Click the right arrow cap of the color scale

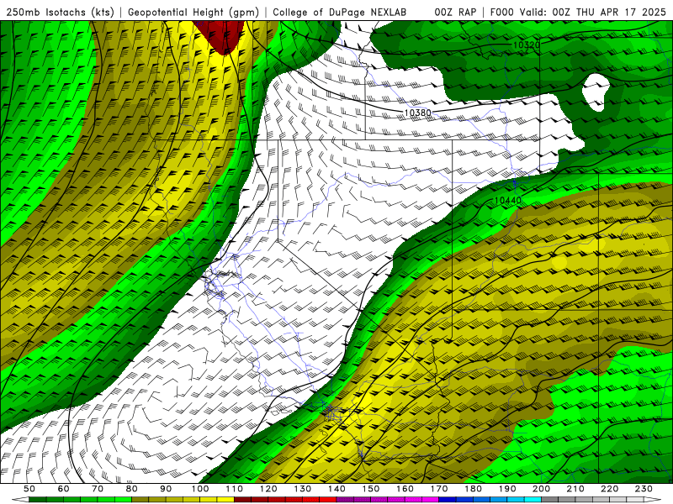click(x=653, y=500)
